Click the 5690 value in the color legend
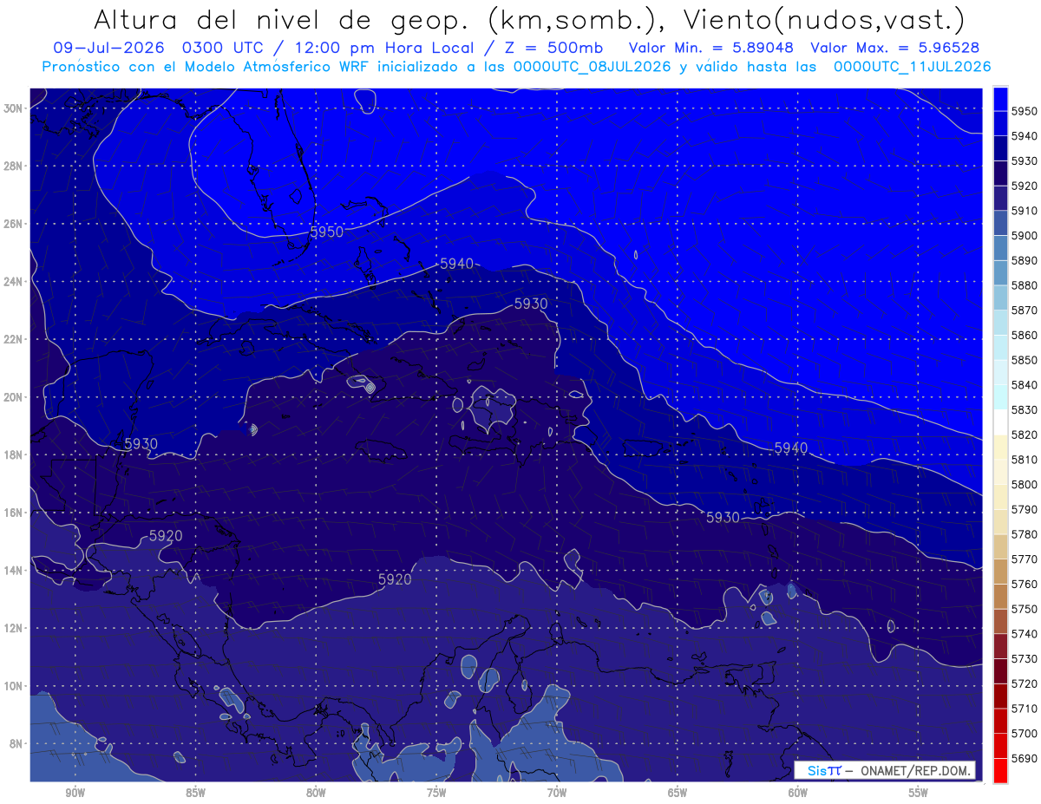1041x804 pixels. tap(1025, 758)
